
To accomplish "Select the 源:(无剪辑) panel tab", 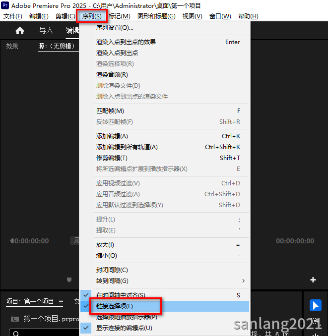I will pos(57,46).
